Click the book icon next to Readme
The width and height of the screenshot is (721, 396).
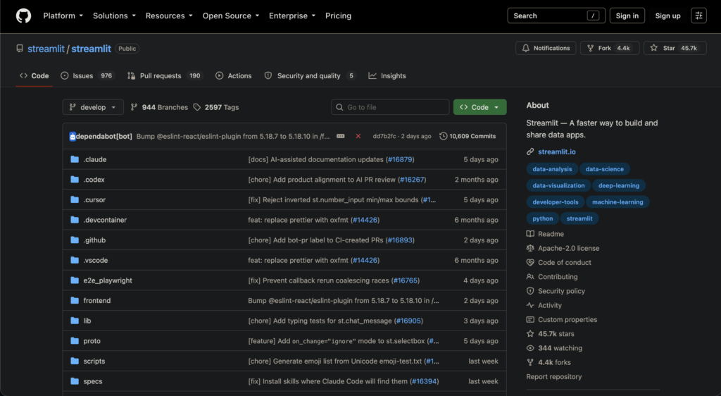[x=530, y=234]
